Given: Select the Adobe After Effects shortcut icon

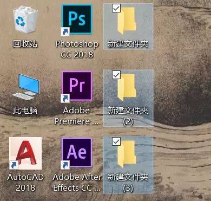Looking at the screenshot, I should pos(77,153).
